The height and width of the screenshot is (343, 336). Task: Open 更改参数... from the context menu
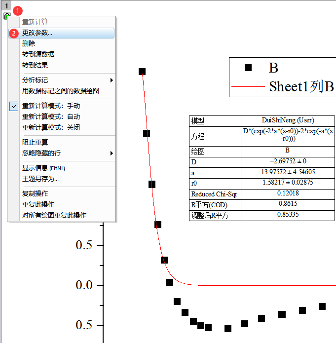pyautogui.click(x=61, y=33)
